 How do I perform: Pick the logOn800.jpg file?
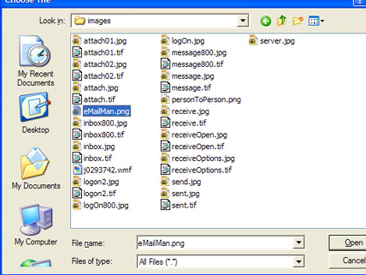pos(106,205)
